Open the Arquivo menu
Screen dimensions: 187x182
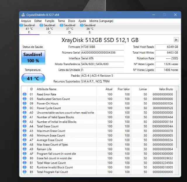click(26, 21)
